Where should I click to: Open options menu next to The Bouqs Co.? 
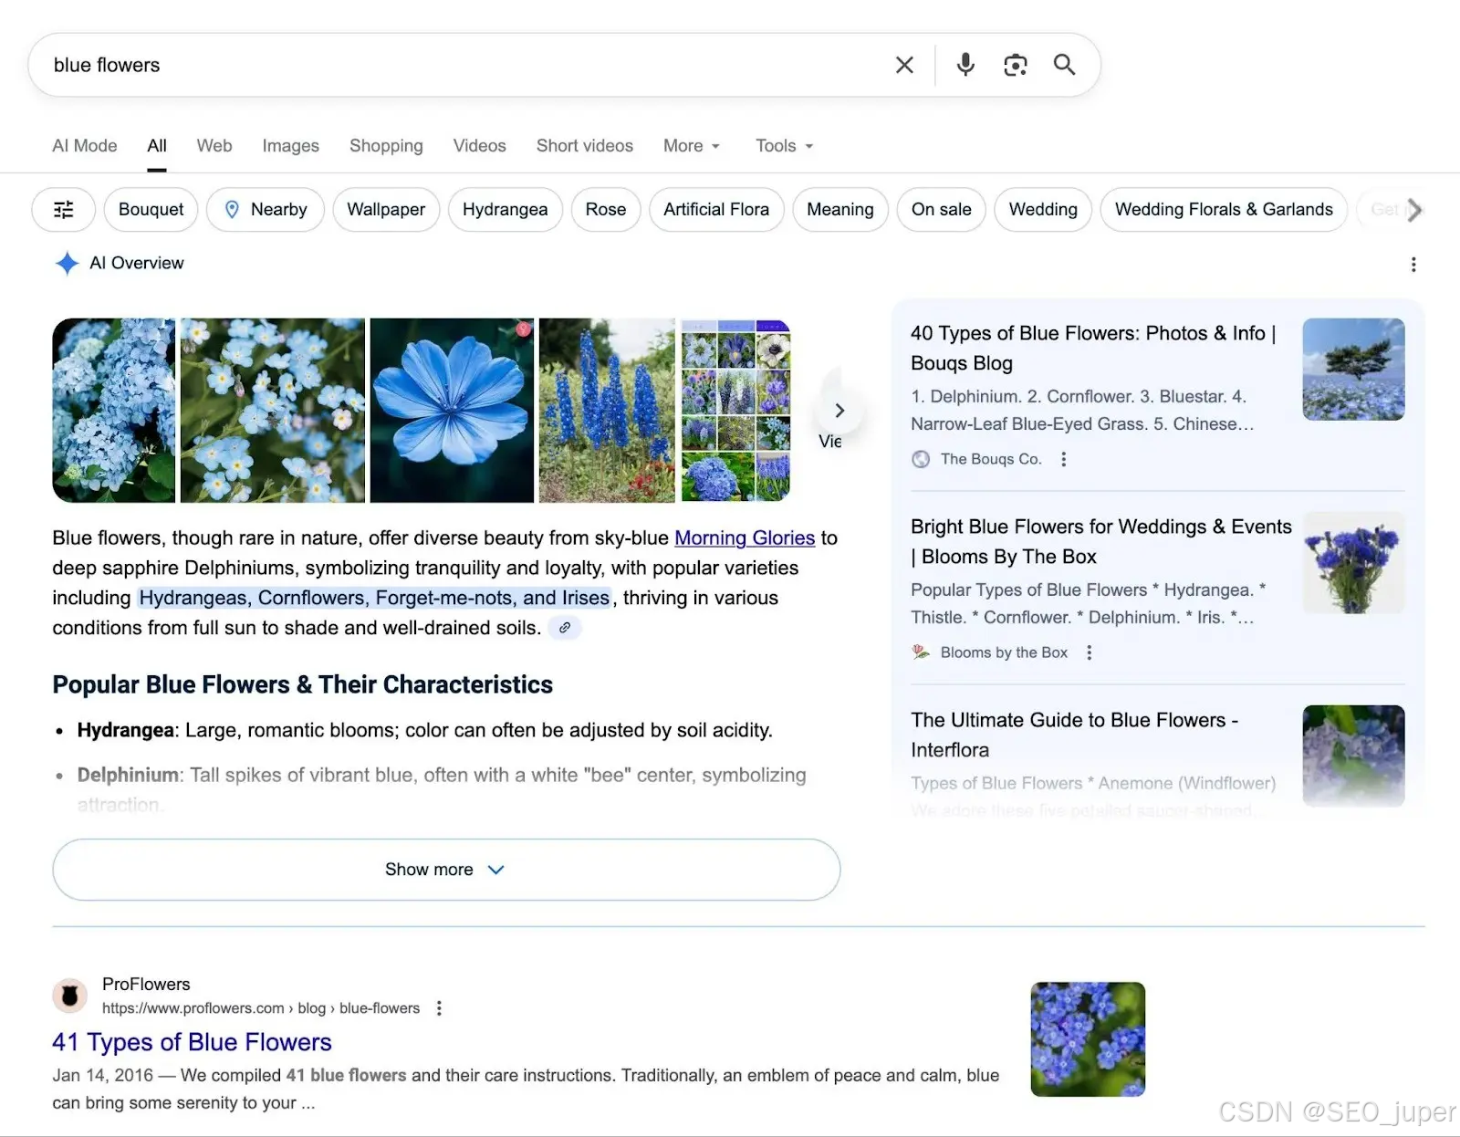click(x=1063, y=459)
